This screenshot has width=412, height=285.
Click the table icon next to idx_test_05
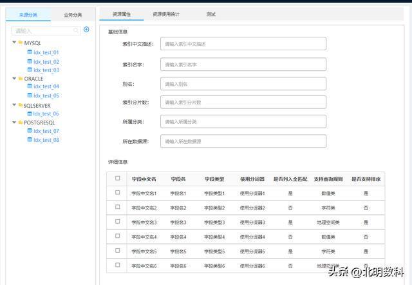(x=30, y=95)
